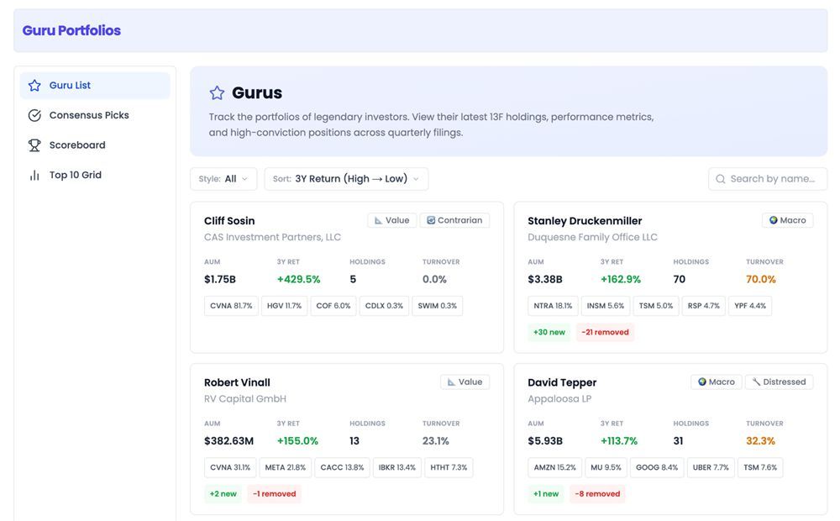This screenshot has height=521, width=840.
Task: Click the CVNA 81.7% holding chip
Action: pos(231,306)
